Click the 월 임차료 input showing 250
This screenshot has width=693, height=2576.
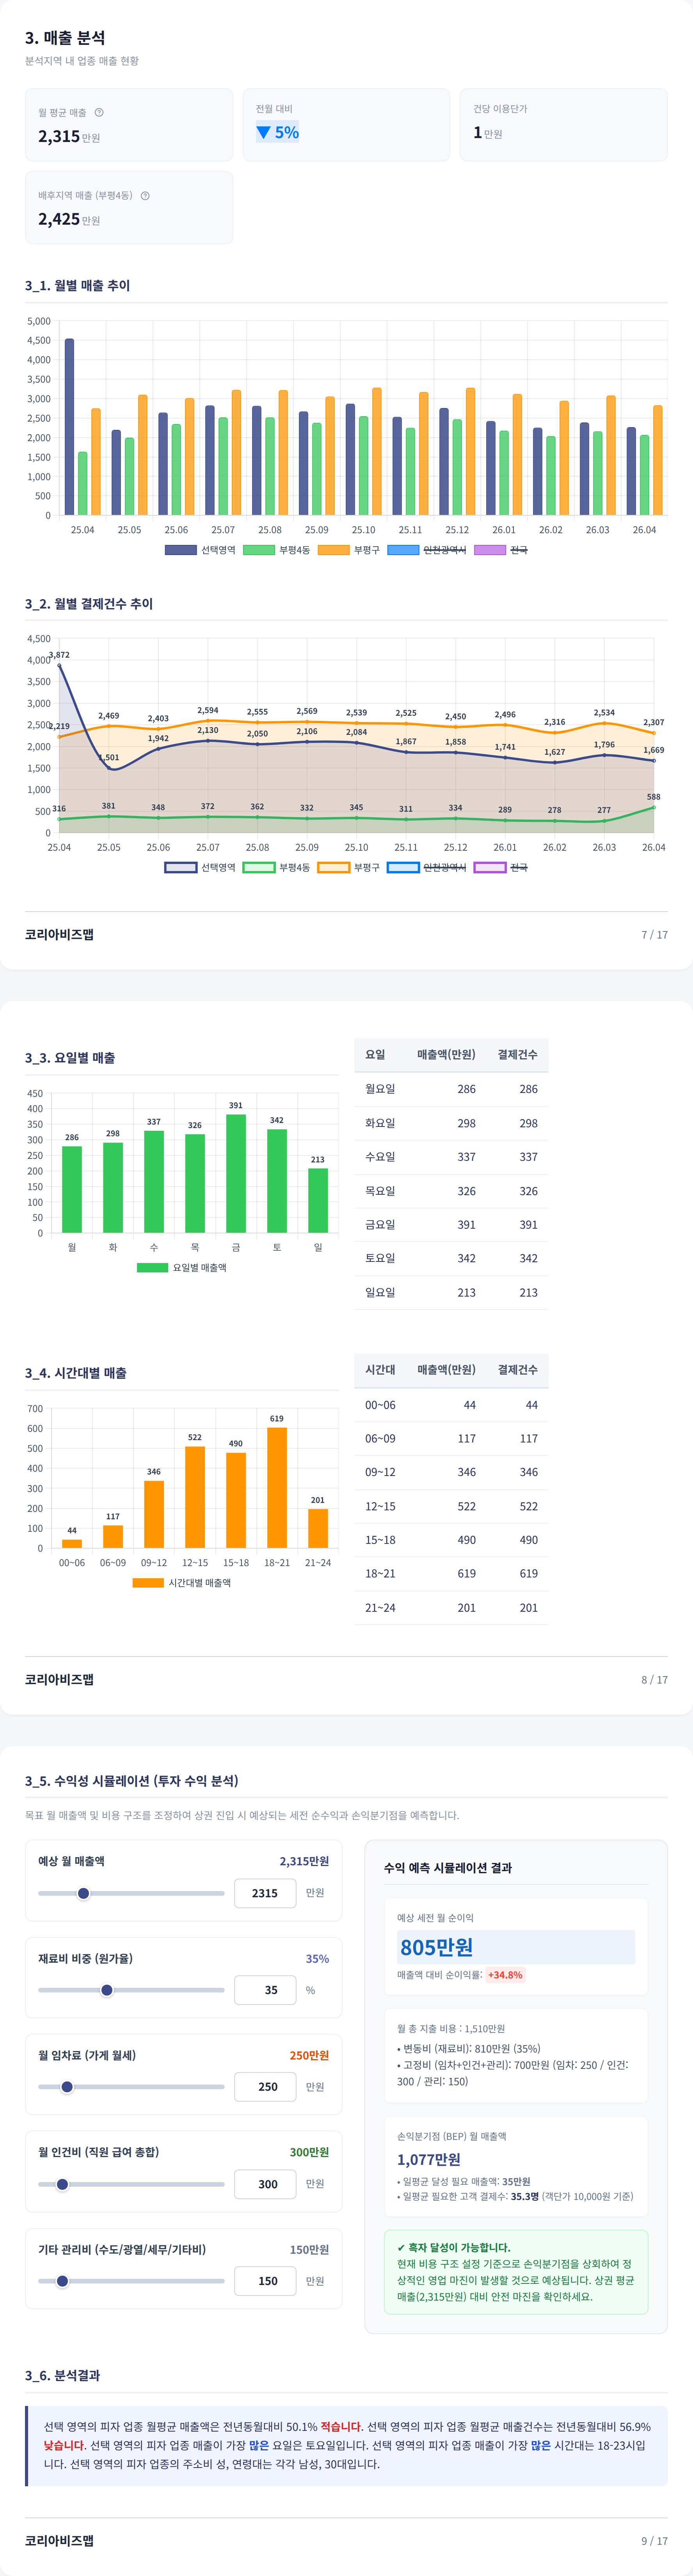(x=265, y=2087)
